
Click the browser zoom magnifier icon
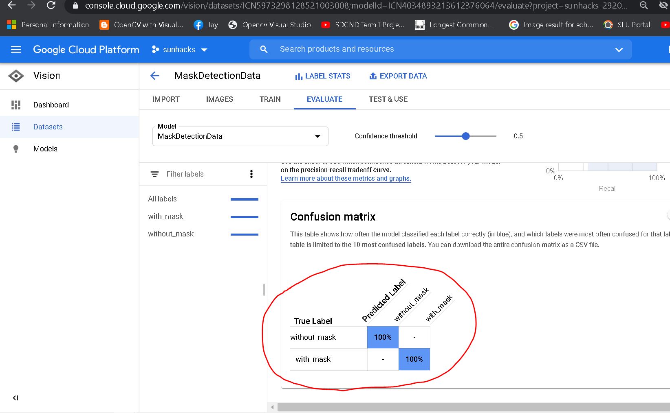tap(644, 5)
